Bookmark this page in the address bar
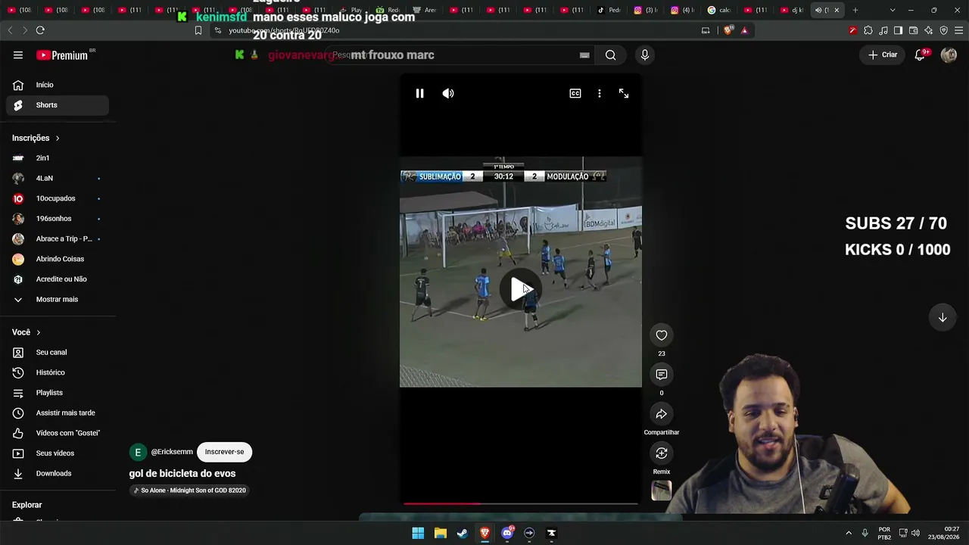This screenshot has width=969, height=545. click(198, 30)
